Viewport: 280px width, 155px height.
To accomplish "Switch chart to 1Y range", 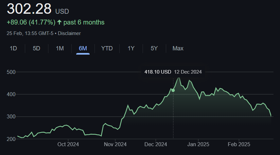I will [x=131, y=48].
